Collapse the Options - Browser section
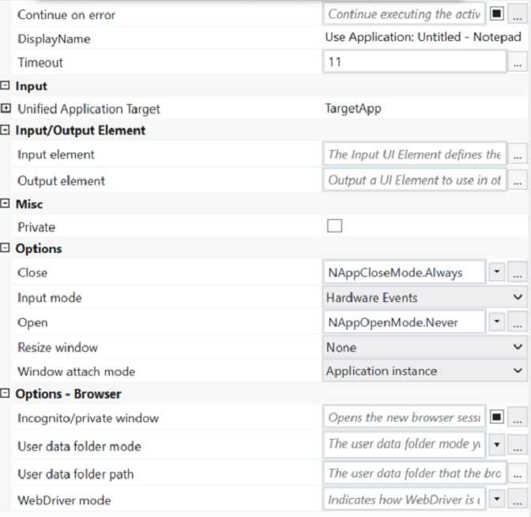531x517 pixels. click(x=6, y=394)
